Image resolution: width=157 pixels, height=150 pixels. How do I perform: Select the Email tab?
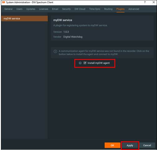55,9
